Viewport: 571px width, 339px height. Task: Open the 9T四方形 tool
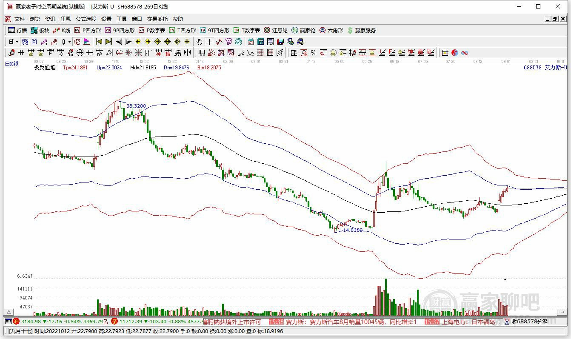tap(214, 30)
